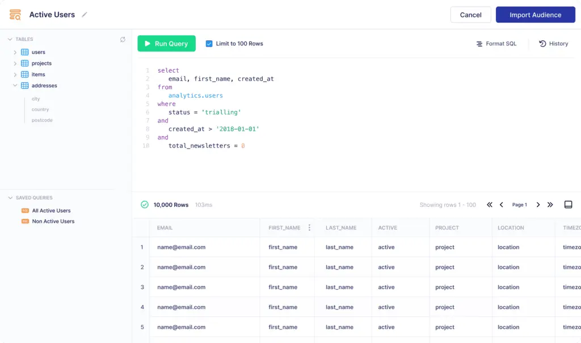
Task: Run the SQL query
Action: pos(166,43)
